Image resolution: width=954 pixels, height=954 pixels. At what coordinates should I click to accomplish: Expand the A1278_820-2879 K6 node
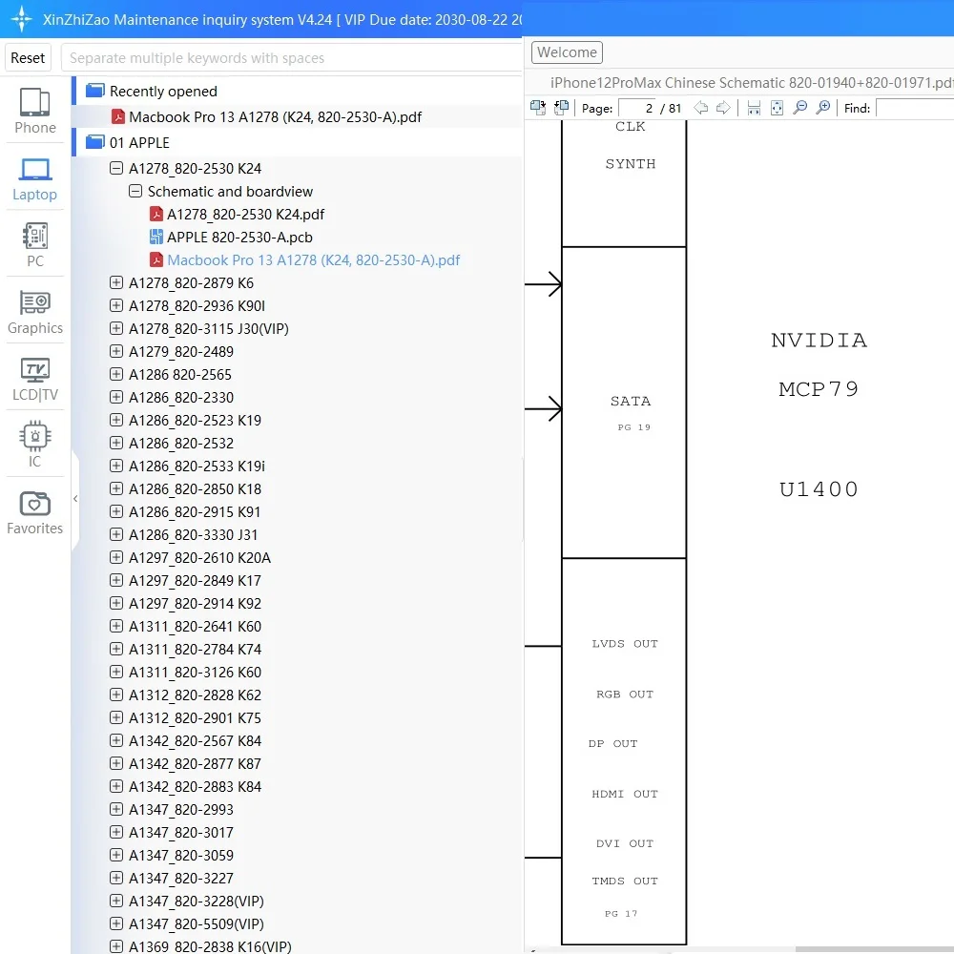(x=116, y=282)
